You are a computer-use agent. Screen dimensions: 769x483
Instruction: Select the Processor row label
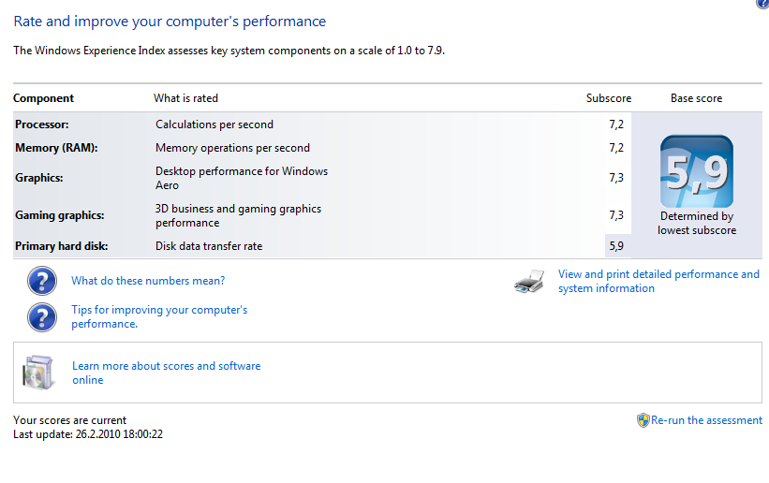tap(42, 124)
